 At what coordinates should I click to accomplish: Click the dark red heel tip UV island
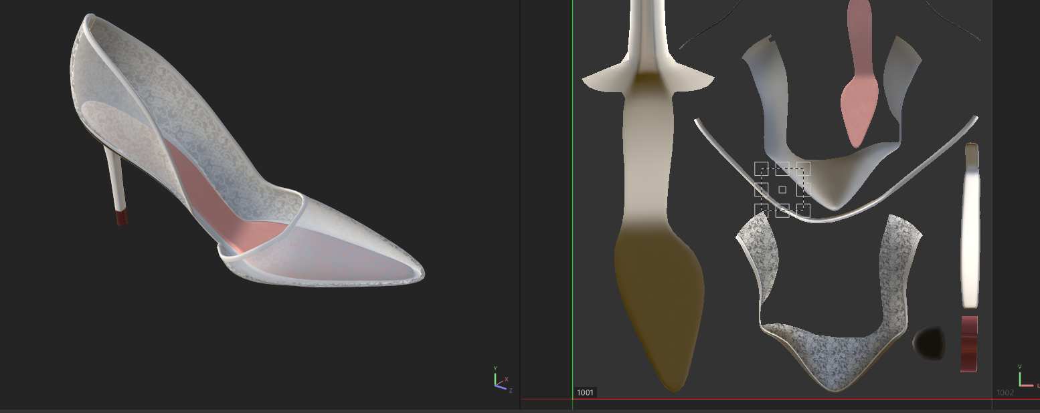tap(969, 343)
